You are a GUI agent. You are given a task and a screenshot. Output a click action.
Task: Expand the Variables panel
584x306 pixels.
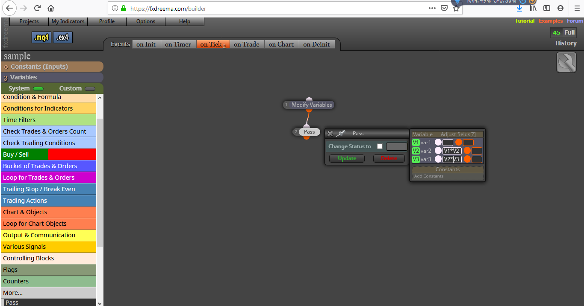pos(52,77)
